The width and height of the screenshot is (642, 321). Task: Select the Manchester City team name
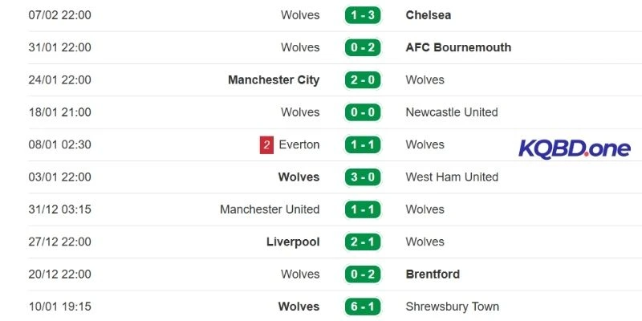274,80
